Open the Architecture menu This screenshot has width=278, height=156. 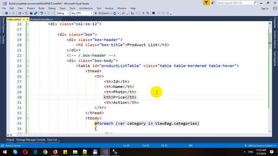(86, 8)
